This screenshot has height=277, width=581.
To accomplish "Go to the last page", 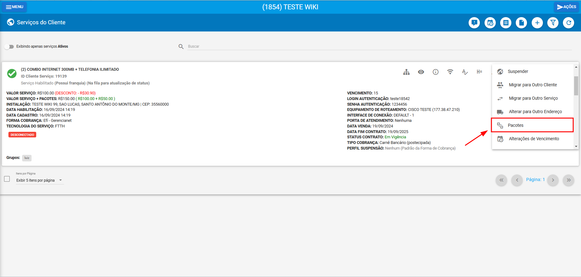I will [569, 180].
